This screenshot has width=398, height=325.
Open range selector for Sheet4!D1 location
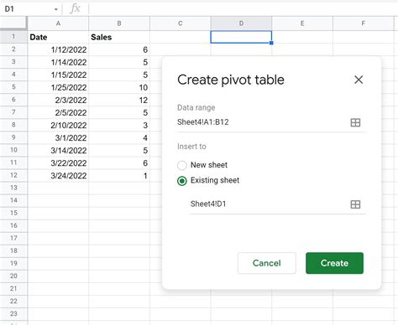click(x=355, y=204)
